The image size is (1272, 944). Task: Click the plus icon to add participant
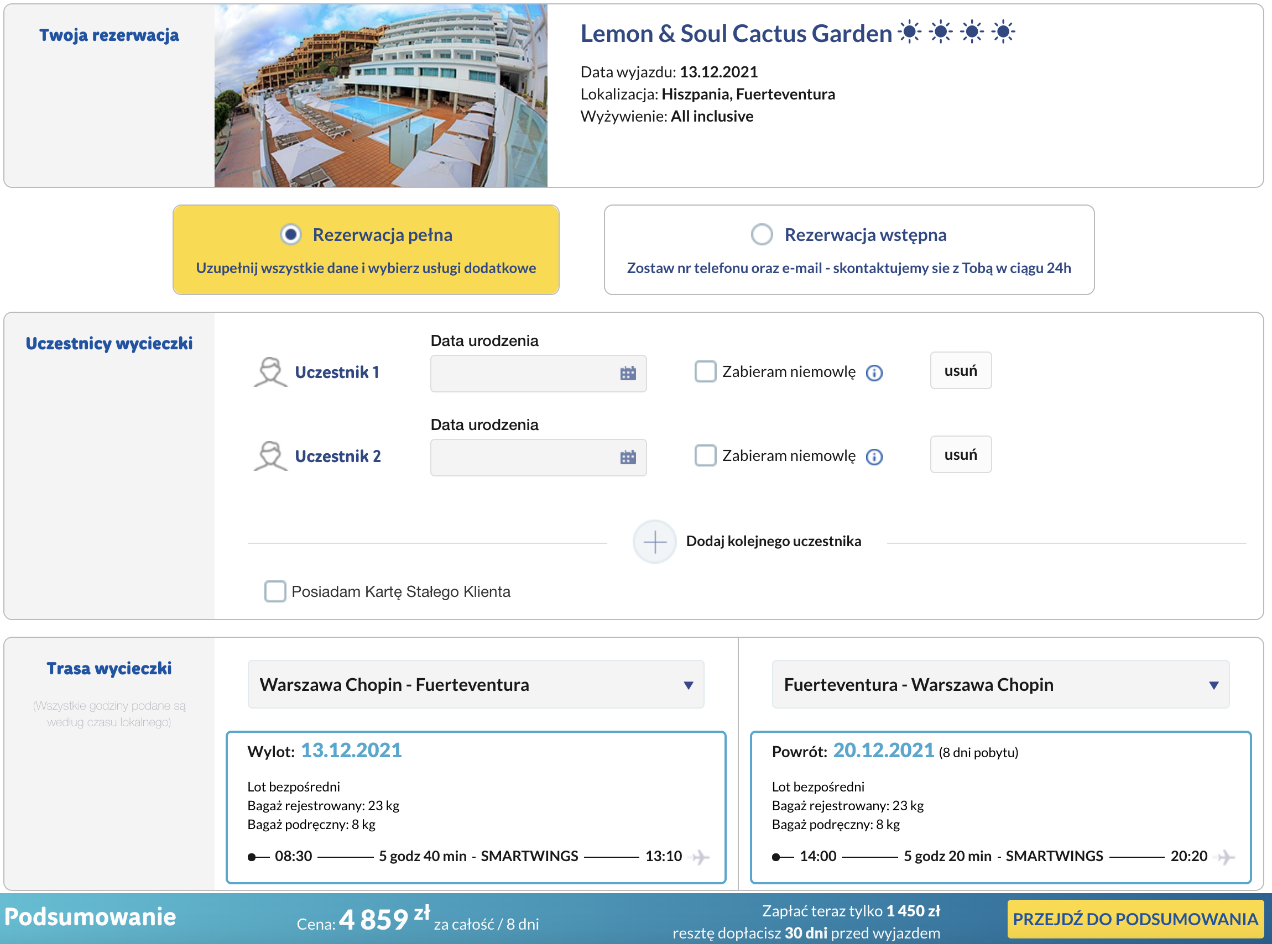655,542
